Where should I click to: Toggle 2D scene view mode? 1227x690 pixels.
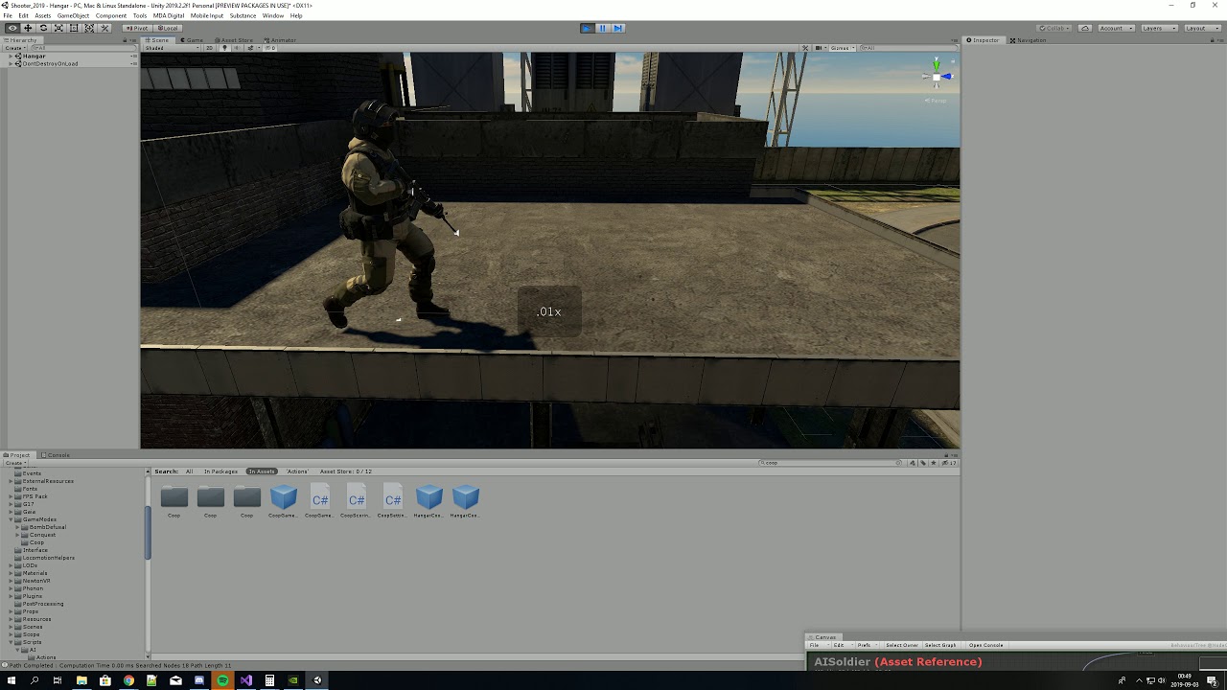pos(210,48)
